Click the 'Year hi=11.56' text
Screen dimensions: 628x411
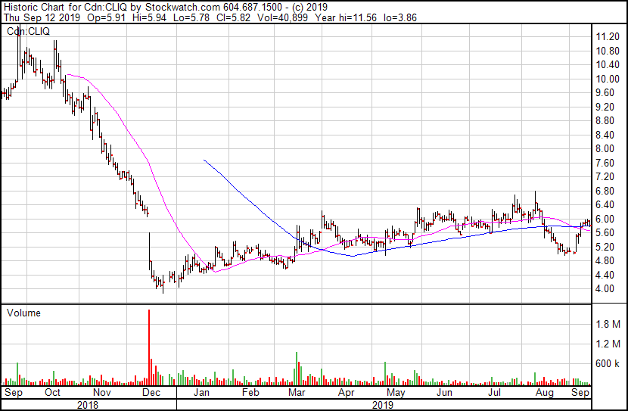click(346, 17)
